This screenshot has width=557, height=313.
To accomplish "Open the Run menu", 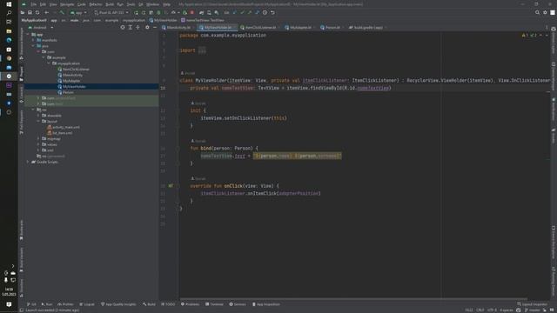I will click(x=120, y=4).
